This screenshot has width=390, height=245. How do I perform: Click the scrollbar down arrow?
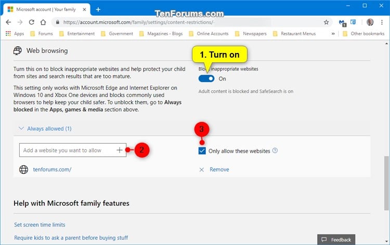[x=386, y=241]
